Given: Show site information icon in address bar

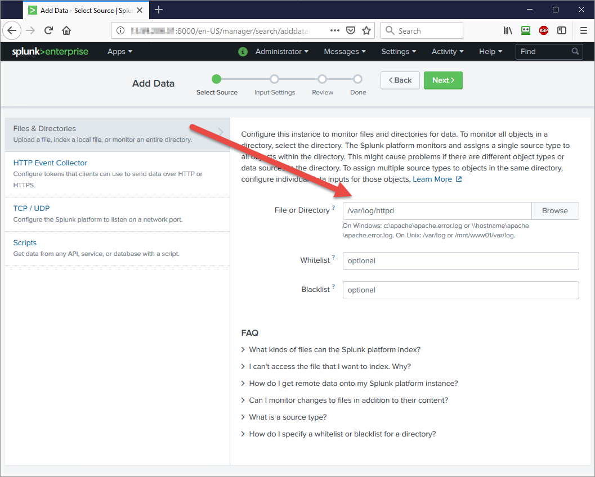Looking at the screenshot, I should coord(120,31).
